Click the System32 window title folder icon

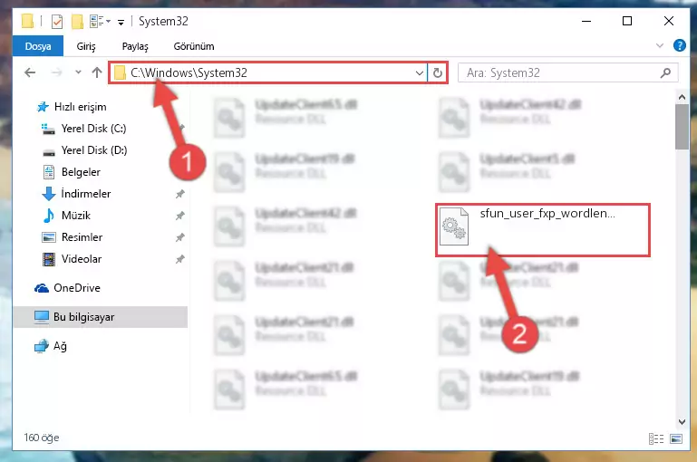[x=27, y=21]
